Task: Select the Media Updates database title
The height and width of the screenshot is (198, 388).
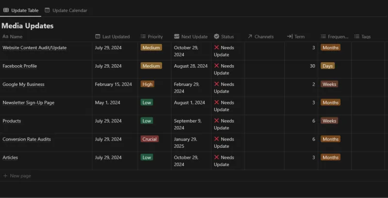Action: point(28,26)
